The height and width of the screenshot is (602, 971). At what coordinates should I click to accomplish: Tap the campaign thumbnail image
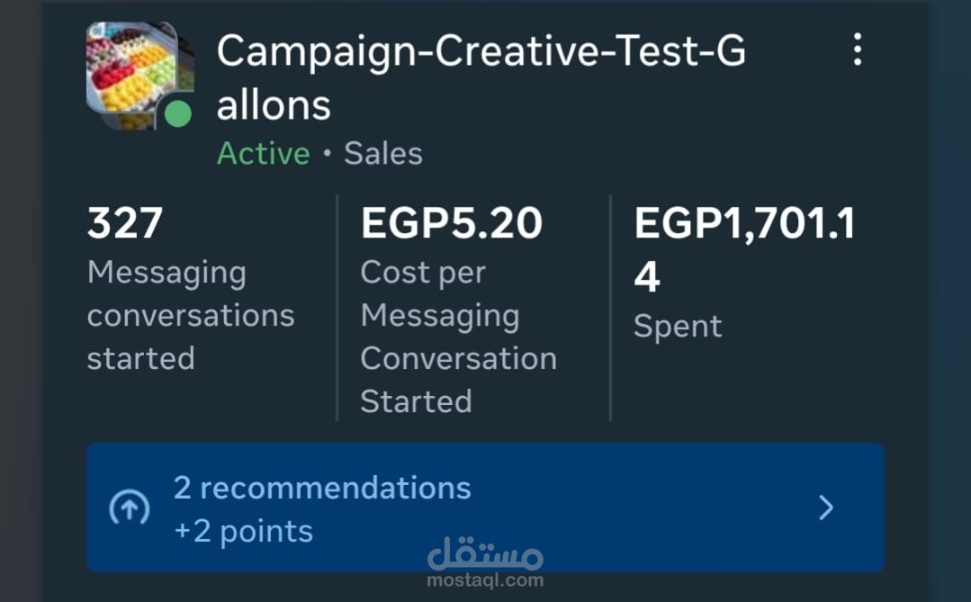(x=140, y=75)
